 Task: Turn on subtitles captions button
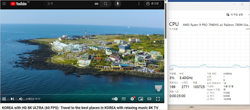124,99
